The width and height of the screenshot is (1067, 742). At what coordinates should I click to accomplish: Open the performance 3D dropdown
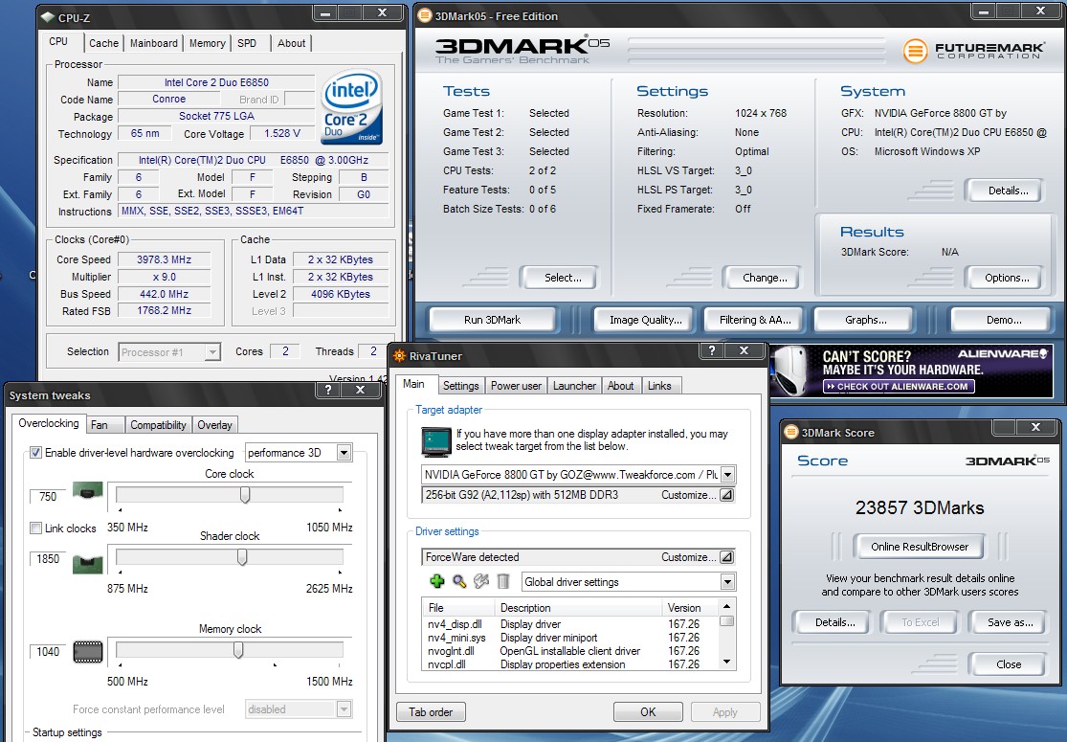[345, 453]
